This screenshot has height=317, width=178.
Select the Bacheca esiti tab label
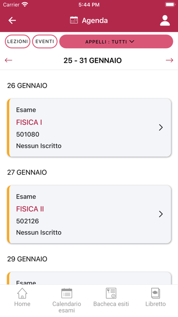coord(111,304)
